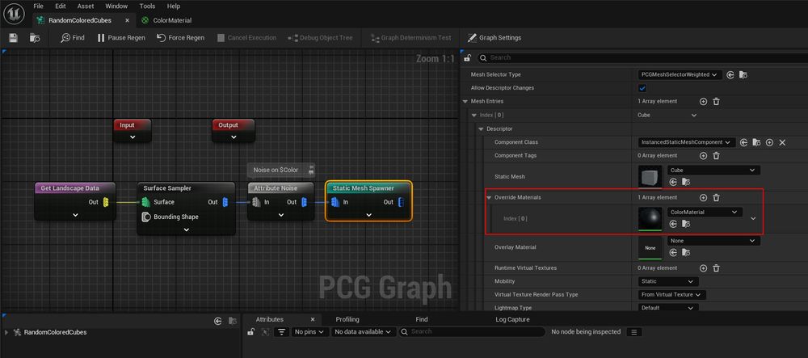Collapse the Override Materials section

[489, 197]
